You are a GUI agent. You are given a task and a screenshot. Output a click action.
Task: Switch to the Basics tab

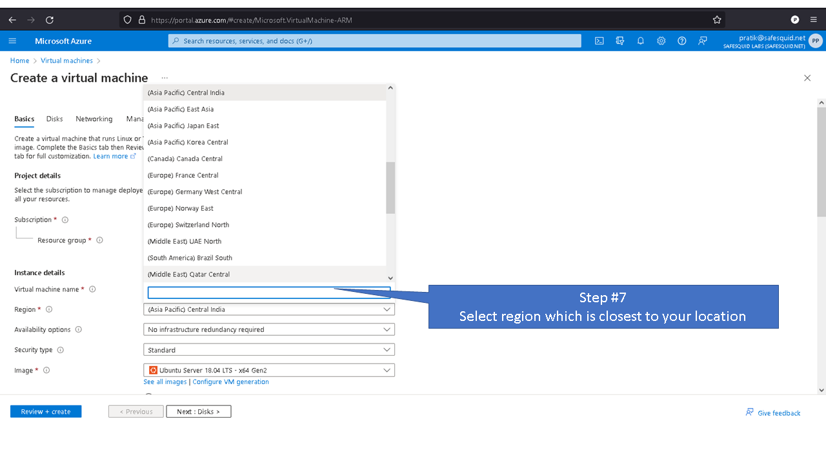25,119
